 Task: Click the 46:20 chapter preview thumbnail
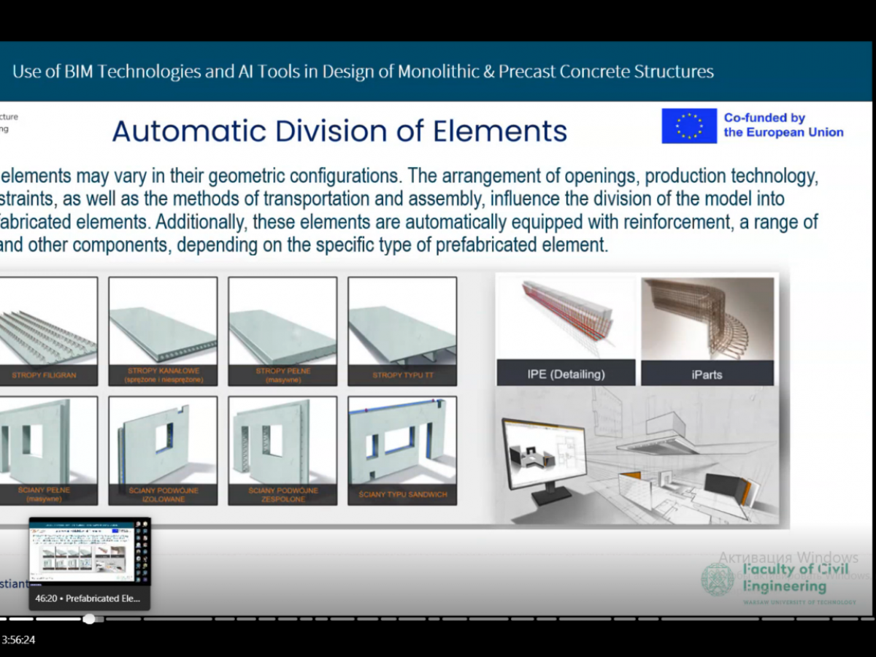click(x=89, y=553)
